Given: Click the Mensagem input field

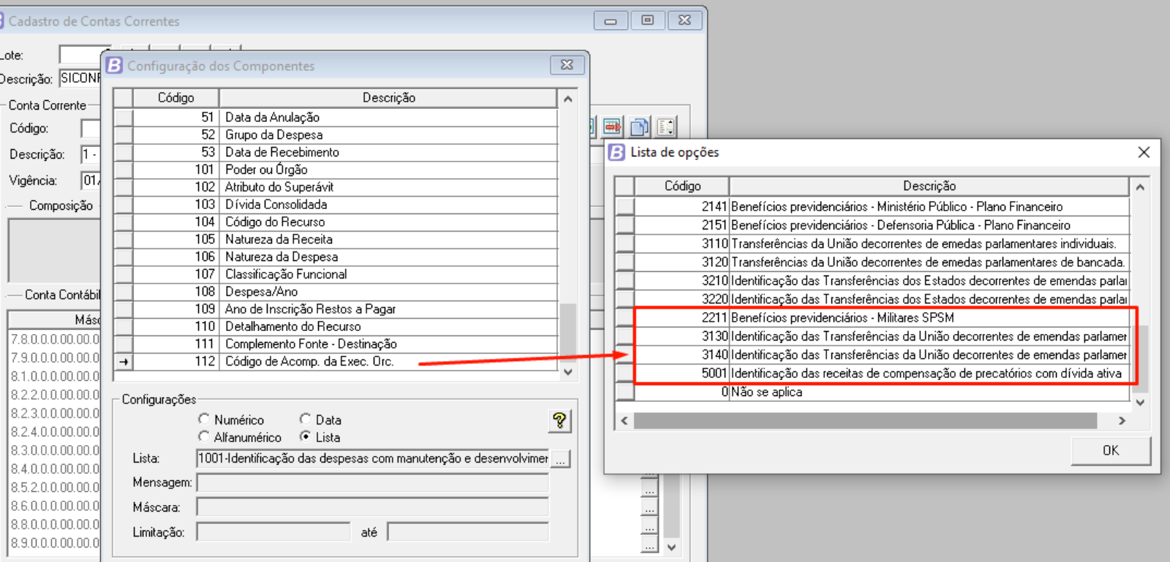Looking at the screenshot, I should tap(373, 482).
